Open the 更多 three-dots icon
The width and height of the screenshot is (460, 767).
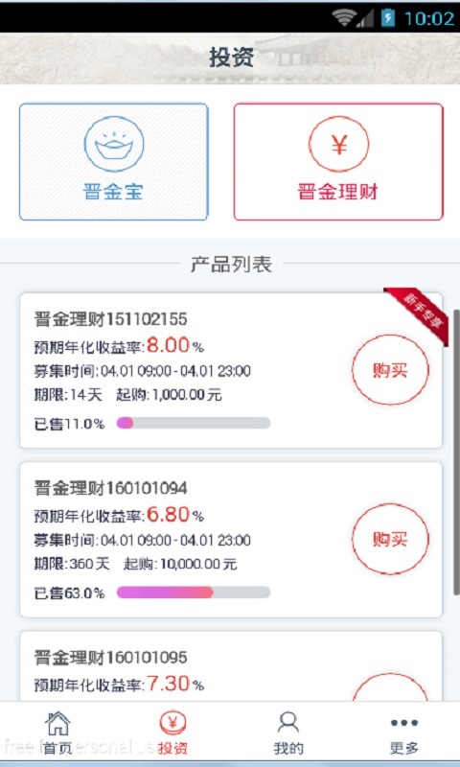tap(403, 723)
